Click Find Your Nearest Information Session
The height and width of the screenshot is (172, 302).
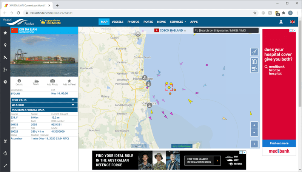tap(202, 161)
